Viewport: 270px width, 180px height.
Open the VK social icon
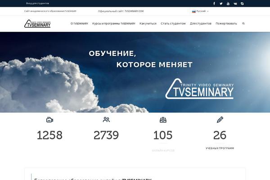pyautogui.click(x=235, y=4)
